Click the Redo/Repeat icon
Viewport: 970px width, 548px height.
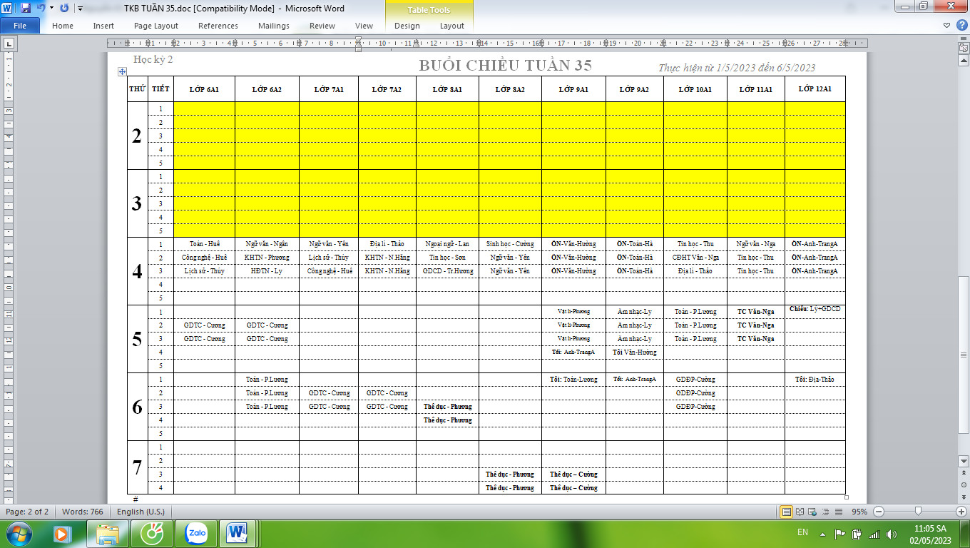pos(64,9)
